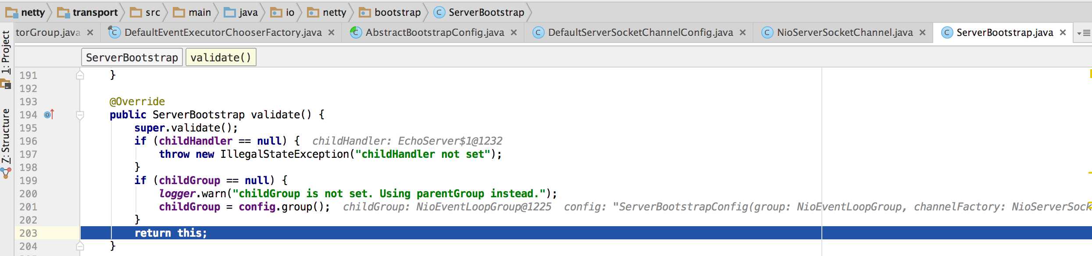Click the fold marker at line 191
The height and width of the screenshot is (256, 1092).
click(x=80, y=75)
